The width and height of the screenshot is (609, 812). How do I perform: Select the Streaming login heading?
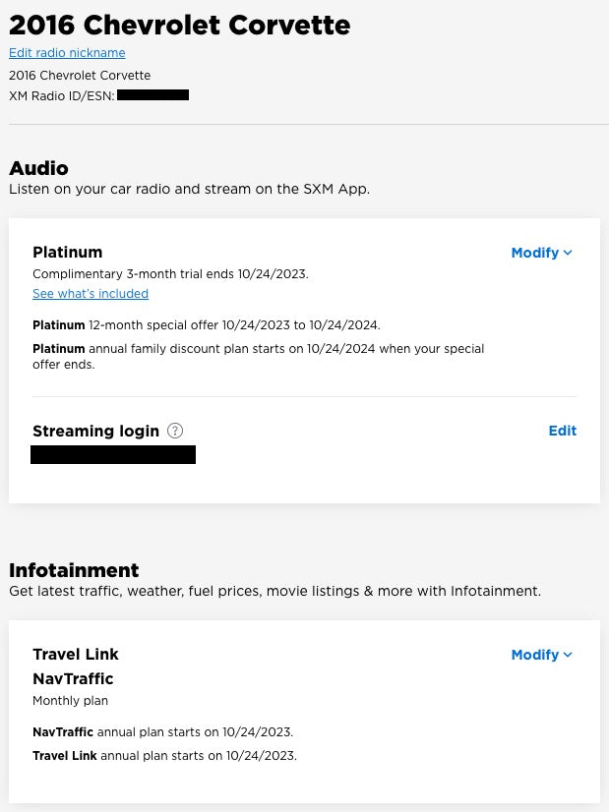[95, 431]
